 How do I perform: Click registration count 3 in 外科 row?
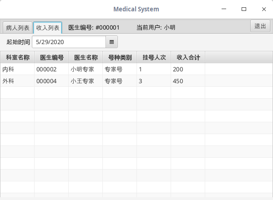tap(154, 81)
